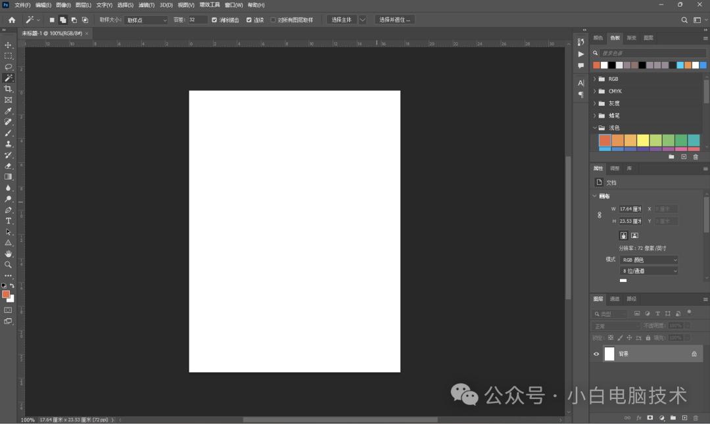
Task: Toggle layer filtering on/off switch
Action: 689,312
